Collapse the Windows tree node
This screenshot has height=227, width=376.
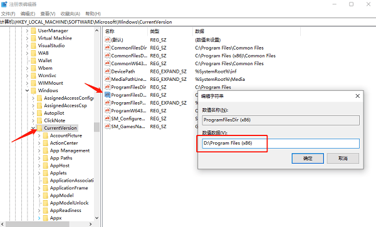(x=27, y=90)
